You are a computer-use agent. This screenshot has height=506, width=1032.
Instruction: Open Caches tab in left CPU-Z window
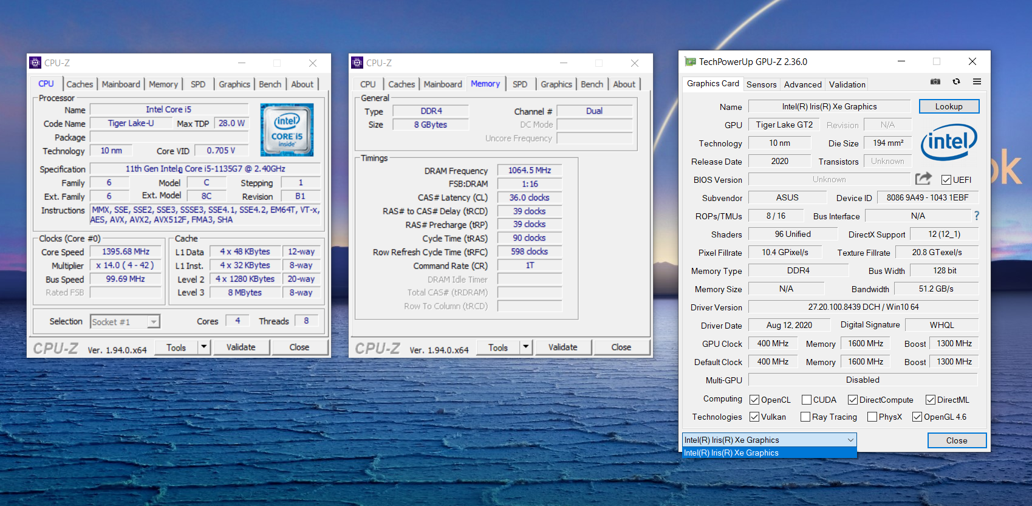pos(80,84)
